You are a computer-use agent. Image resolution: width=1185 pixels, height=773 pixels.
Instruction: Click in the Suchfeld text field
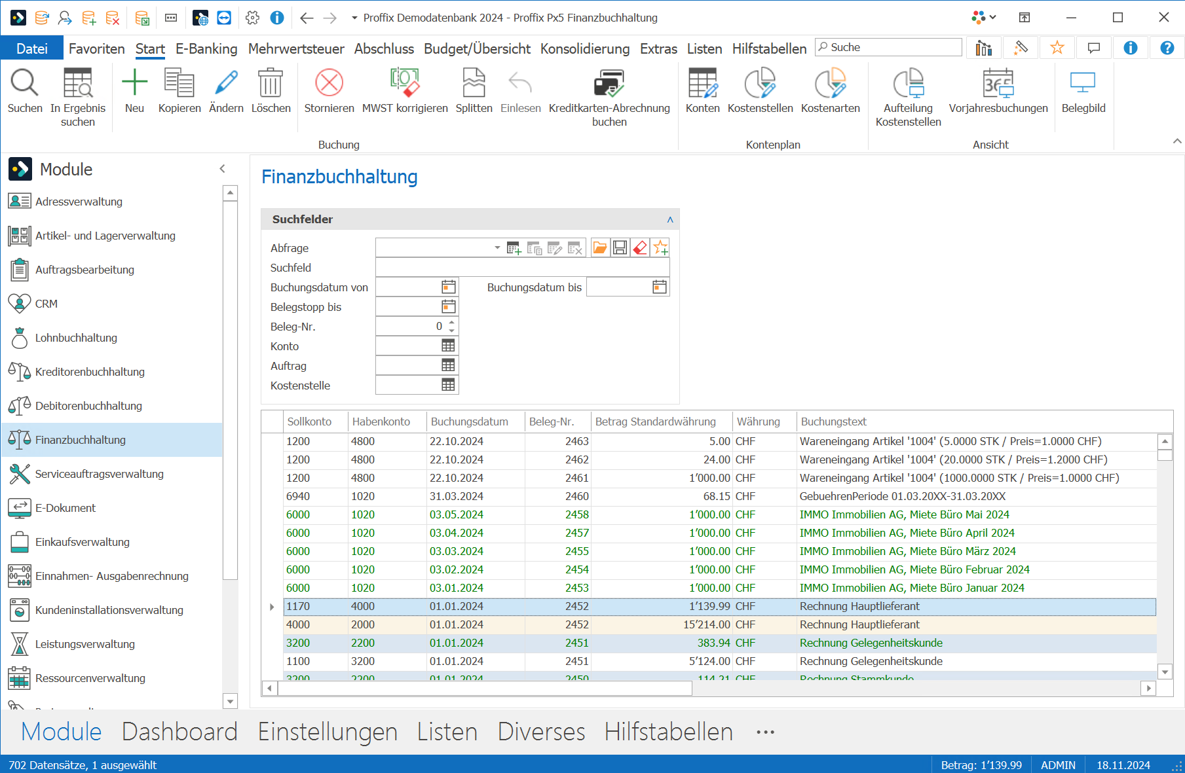tap(522, 268)
